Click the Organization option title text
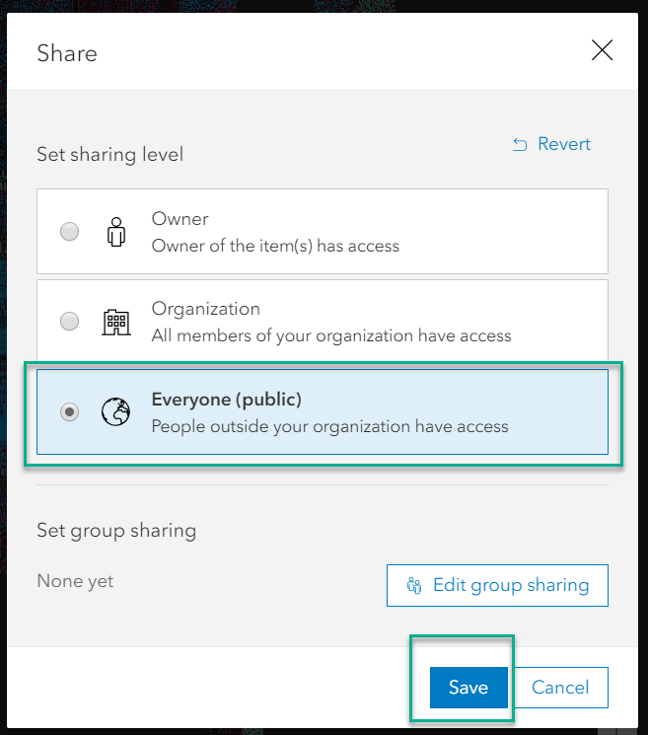Screen dimensions: 648x735 206,309
